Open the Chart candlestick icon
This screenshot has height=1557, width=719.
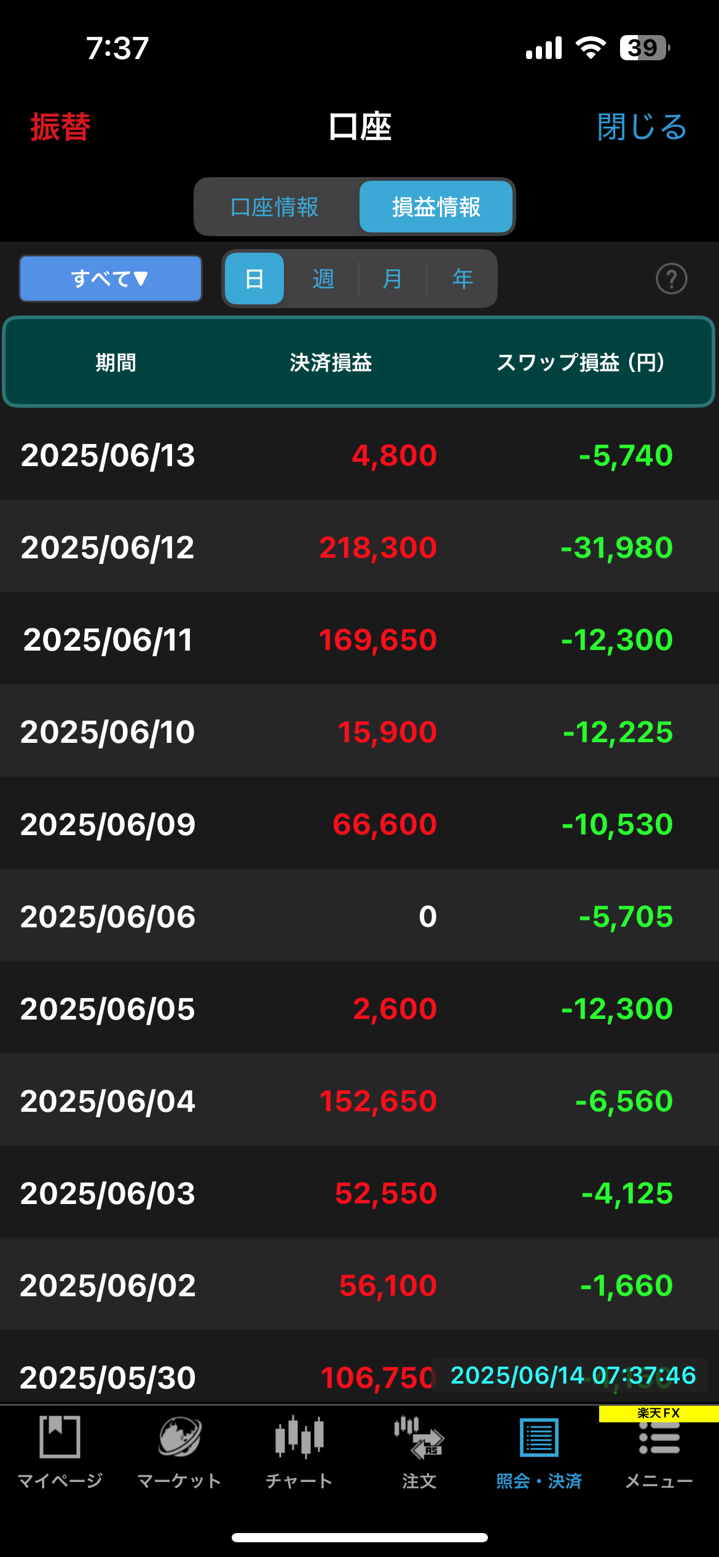(x=299, y=1438)
